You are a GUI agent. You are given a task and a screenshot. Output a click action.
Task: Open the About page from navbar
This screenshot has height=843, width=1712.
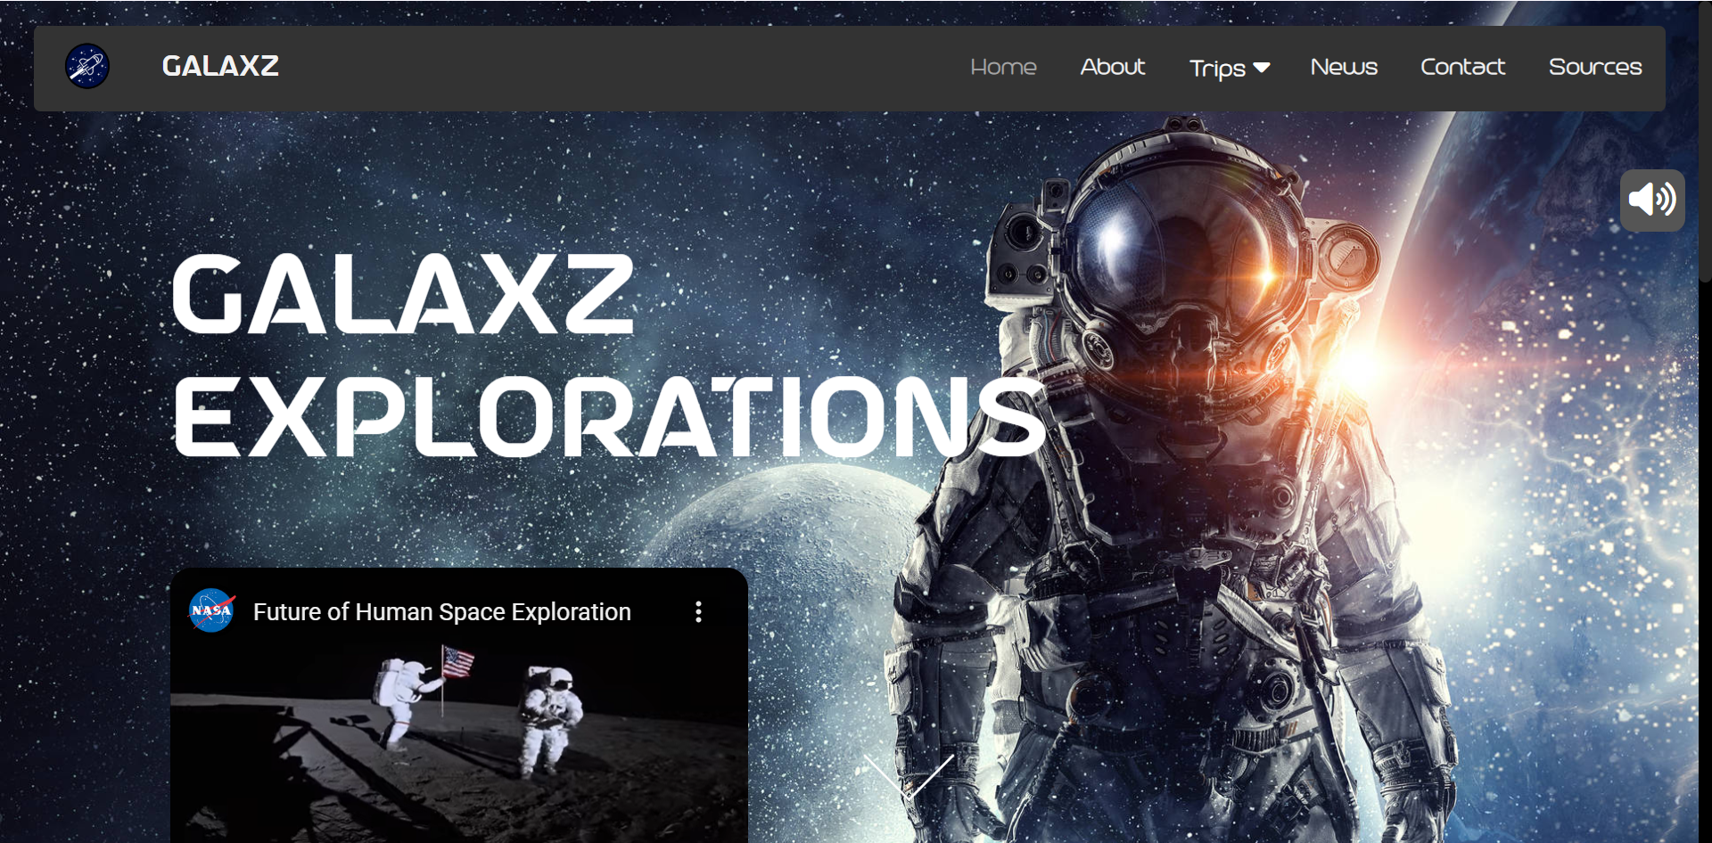pos(1112,67)
